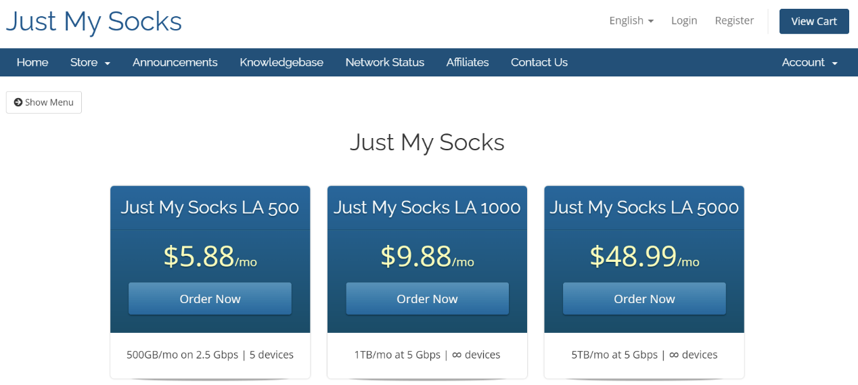Click the 500GB/mo on 2.5 Gbps description
Screen dimensions: 858x385
(210, 355)
